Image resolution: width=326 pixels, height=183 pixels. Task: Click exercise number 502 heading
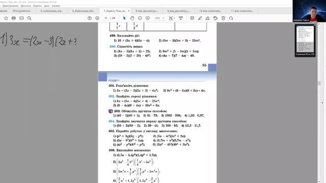[112, 96]
